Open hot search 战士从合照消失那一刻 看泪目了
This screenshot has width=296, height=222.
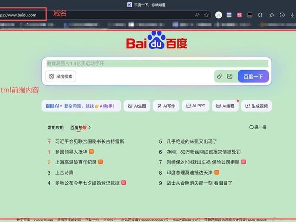pos(199,183)
